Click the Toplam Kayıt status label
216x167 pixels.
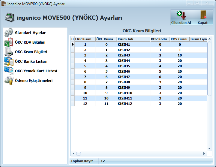(82, 161)
